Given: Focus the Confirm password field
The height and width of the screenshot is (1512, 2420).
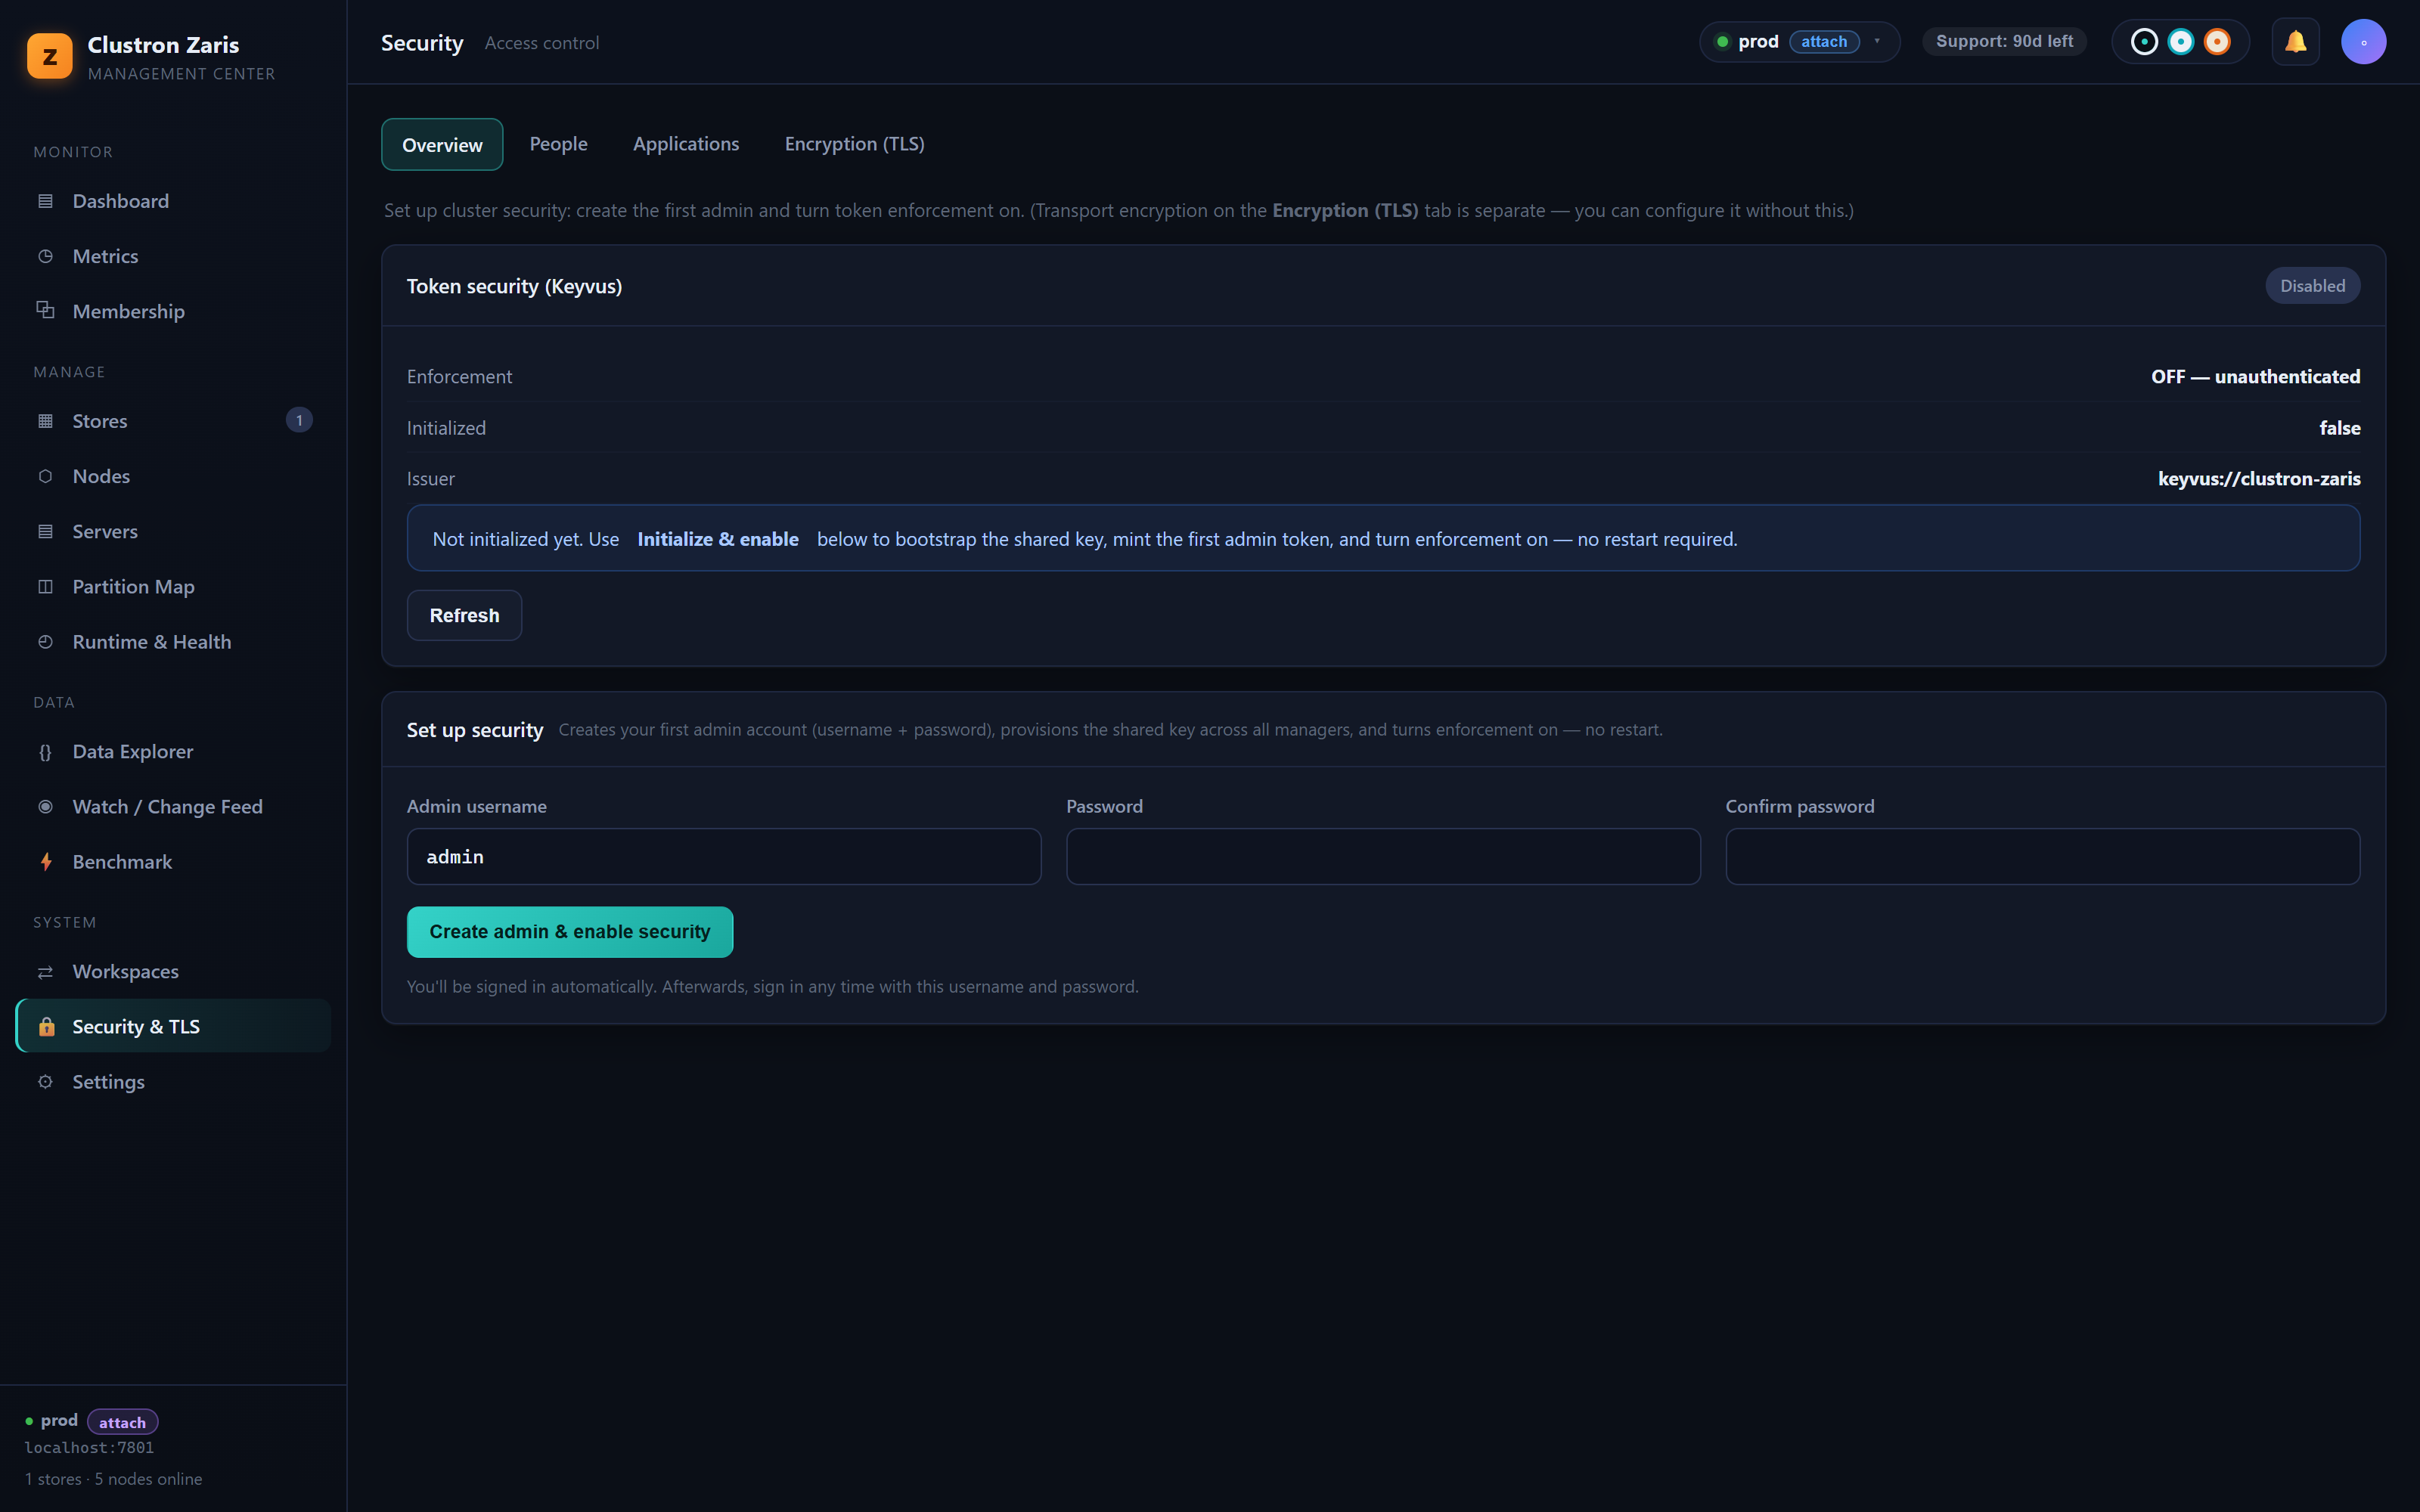Looking at the screenshot, I should point(2043,857).
